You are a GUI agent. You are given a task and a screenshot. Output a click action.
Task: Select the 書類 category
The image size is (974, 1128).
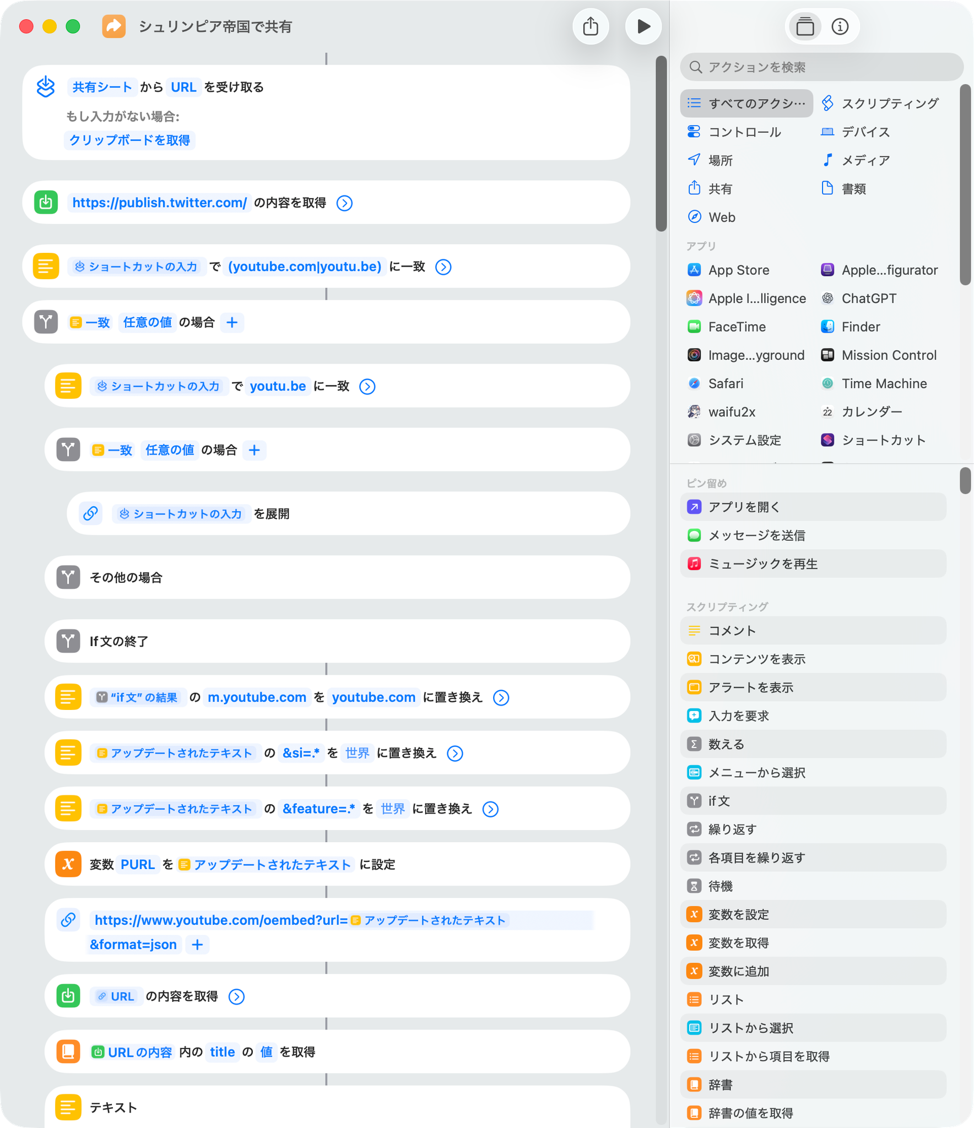[x=844, y=189]
